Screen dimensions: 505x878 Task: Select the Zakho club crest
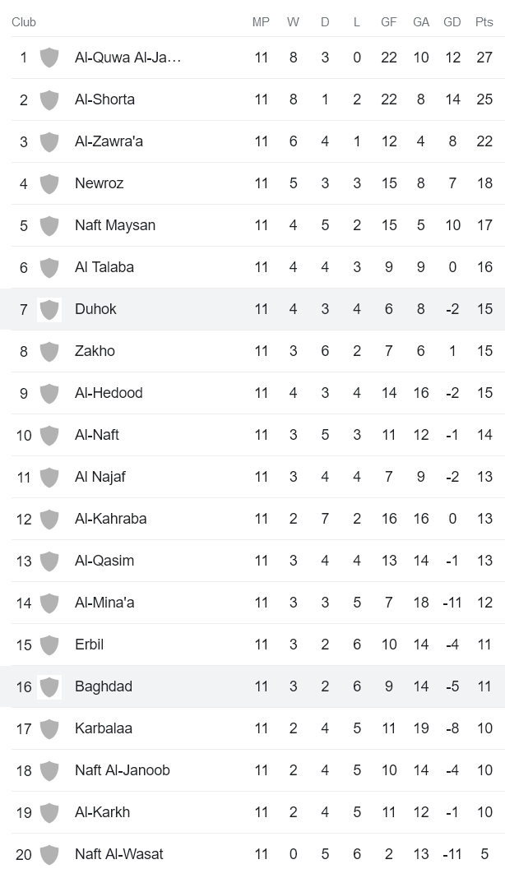(x=49, y=351)
